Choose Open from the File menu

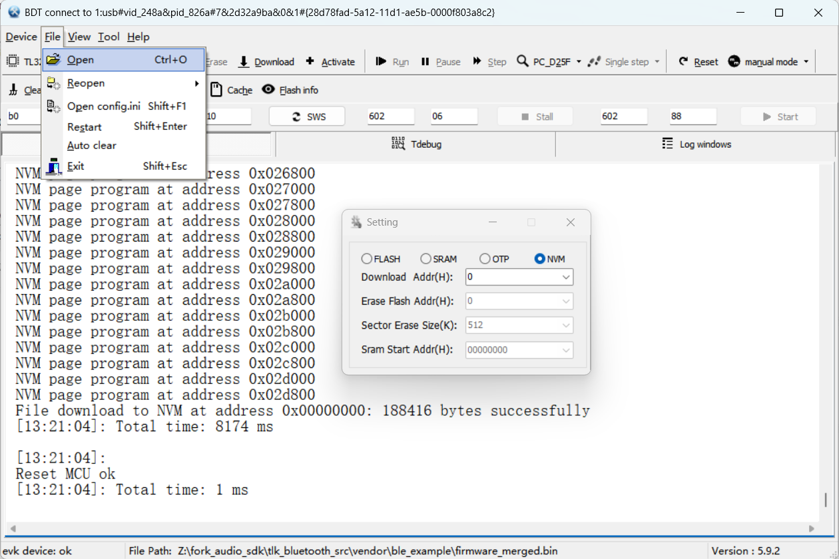pyautogui.click(x=123, y=60)
